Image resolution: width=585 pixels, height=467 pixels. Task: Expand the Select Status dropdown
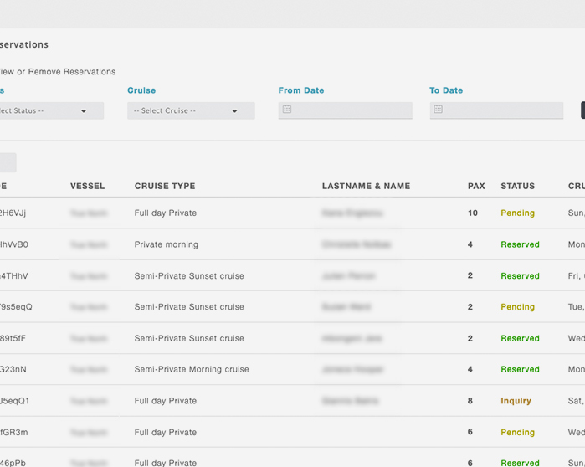50,110
